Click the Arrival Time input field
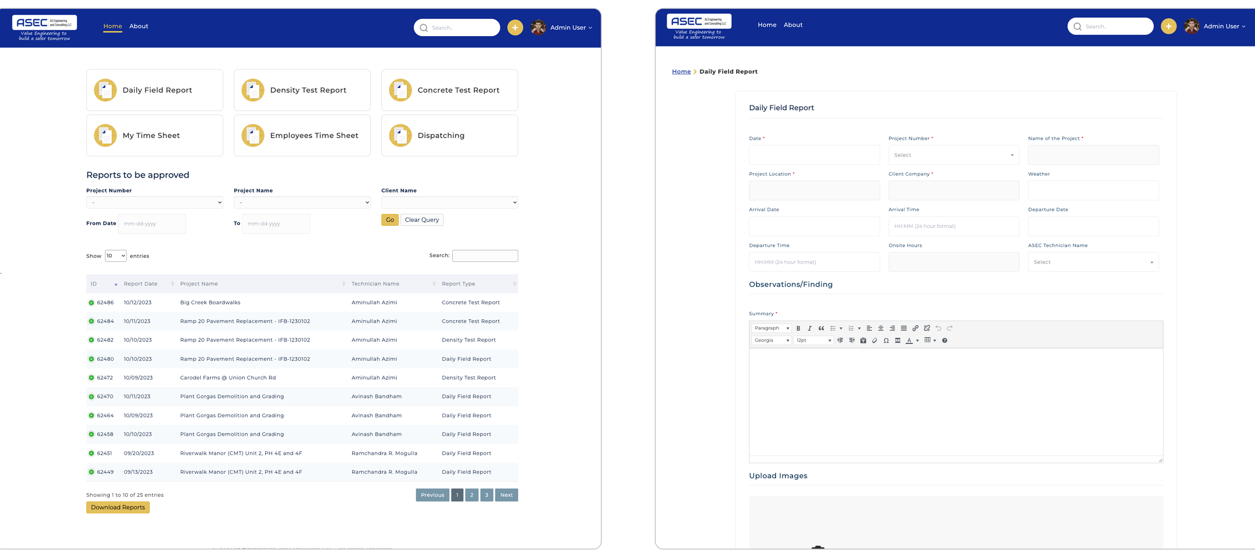Screen dimensions: 1255x558 (x=953, y=226)
